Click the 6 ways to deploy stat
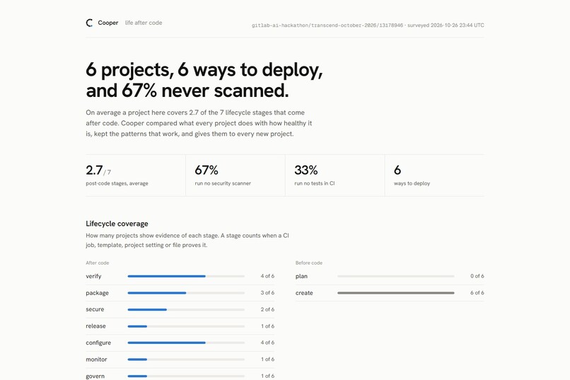 412,175
